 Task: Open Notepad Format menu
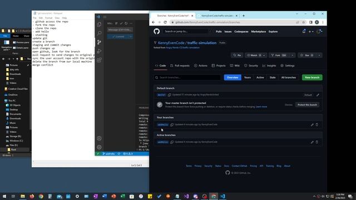pyautogui.click(x=48, y=18)
